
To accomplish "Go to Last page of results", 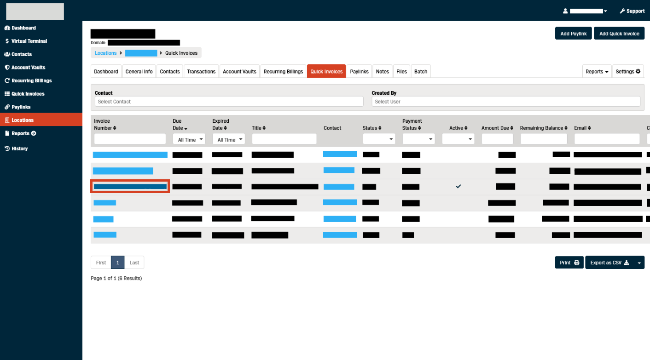I will [x=134, y=263].
